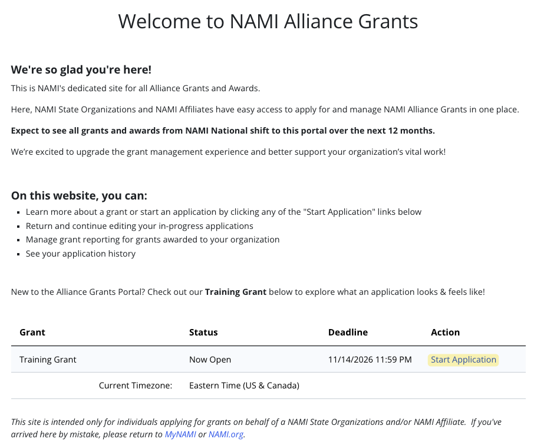Viewport: 534px width, 442px height.
Task: Click the 11/14/2026 deadline entry
Action: (x=370, y=360)
